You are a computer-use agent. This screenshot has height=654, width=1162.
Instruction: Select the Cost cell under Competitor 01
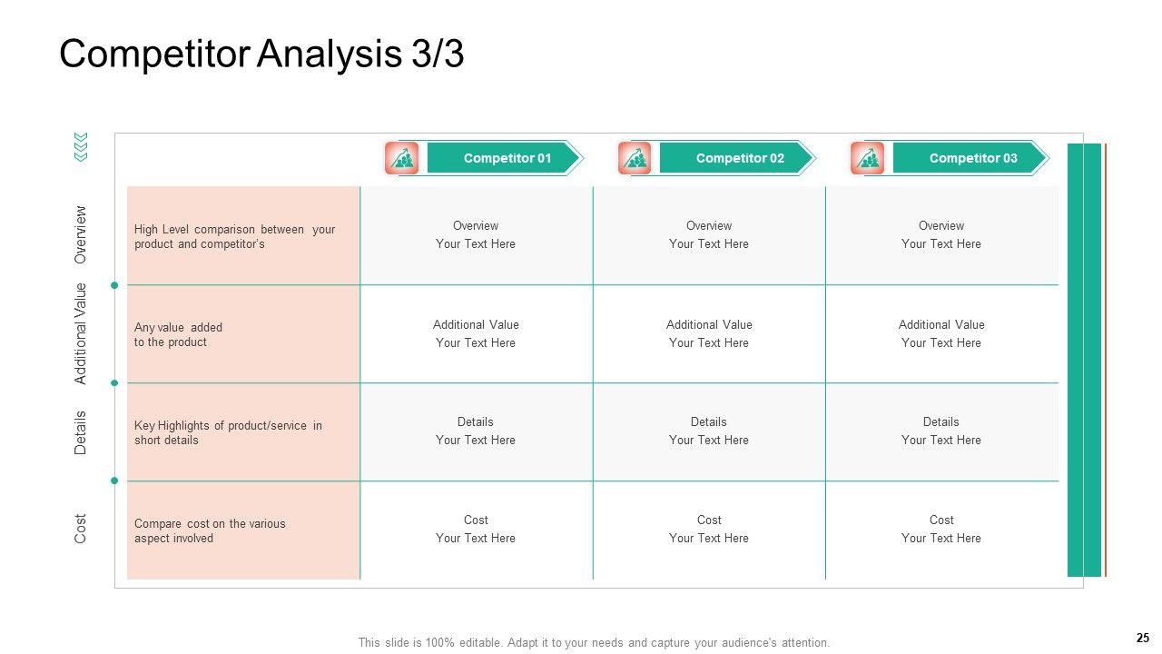pyautogui.click(x=476, y=530)
